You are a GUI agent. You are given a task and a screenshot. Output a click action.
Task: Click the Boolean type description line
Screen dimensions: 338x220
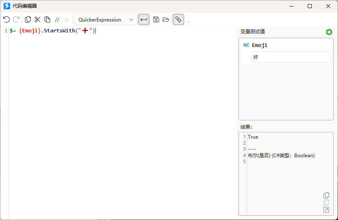click(x=281, y=156)
